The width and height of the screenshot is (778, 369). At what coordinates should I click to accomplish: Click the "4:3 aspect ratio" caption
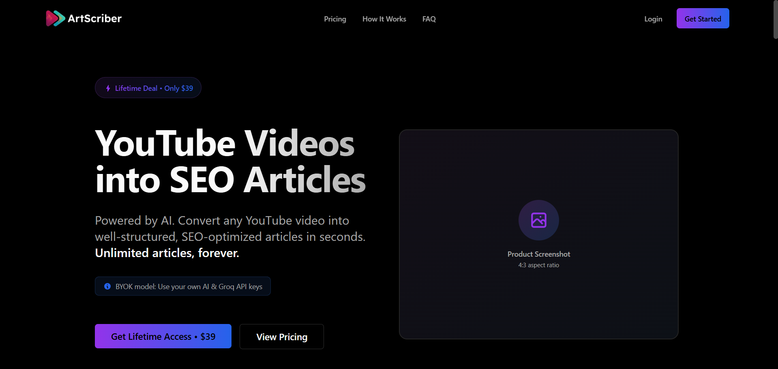tap(539, 265)
